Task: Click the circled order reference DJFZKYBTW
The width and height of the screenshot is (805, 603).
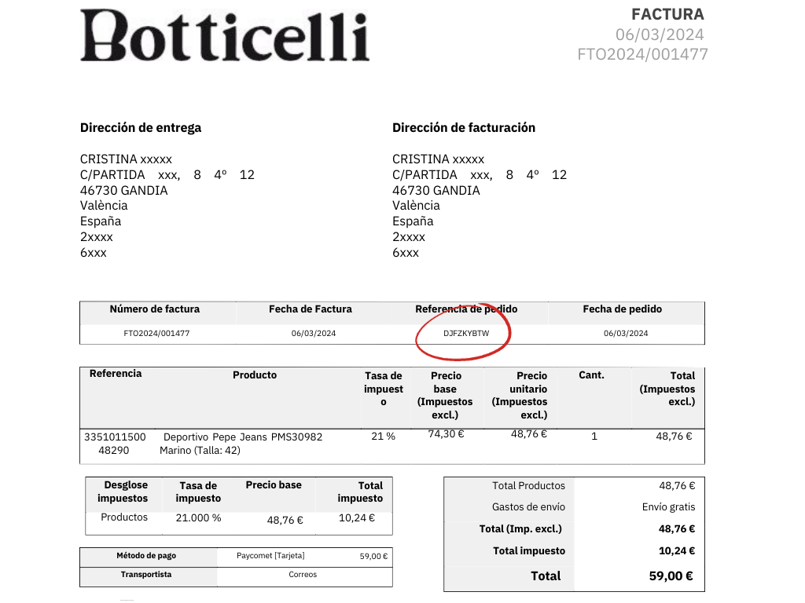Action: tap(465, 334)
